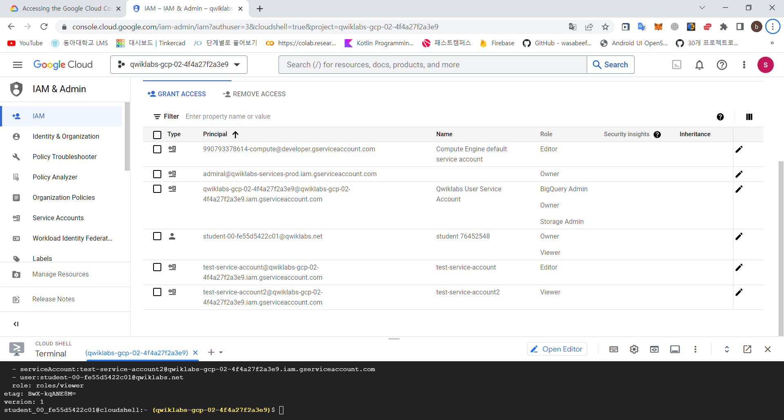
Task: Open Manage Resources
Action: pos(61,274)
